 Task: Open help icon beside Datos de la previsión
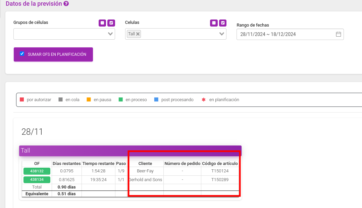66,4
